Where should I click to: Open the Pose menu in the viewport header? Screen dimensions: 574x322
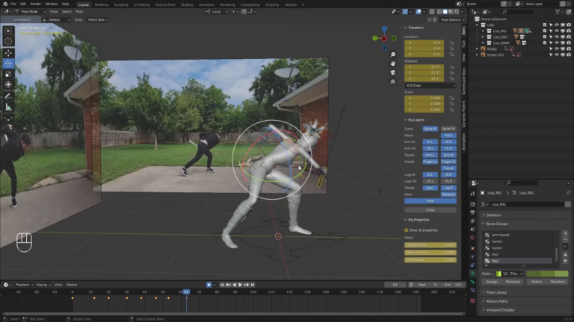[79, 12]
